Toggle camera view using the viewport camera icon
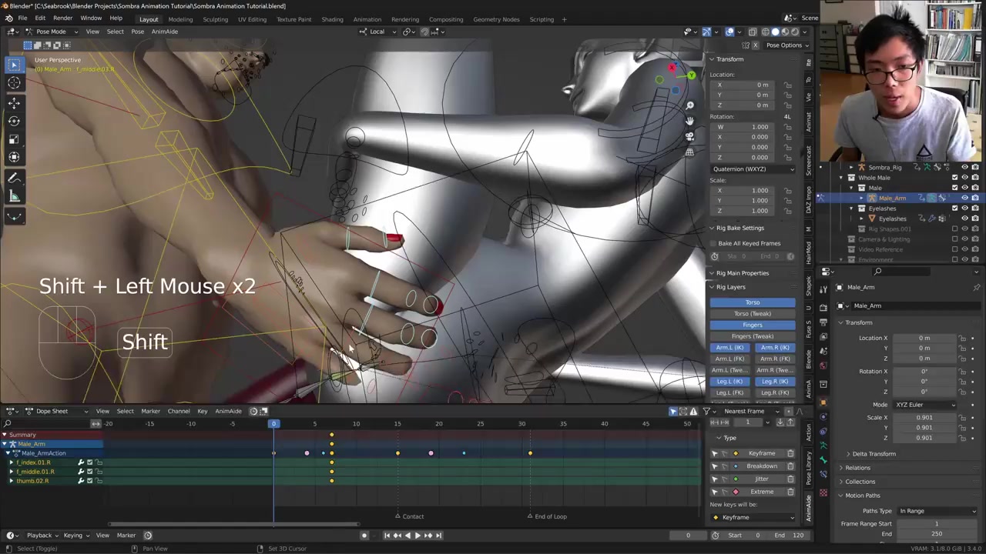Screen dimensions: 986x554 point(689,136)
